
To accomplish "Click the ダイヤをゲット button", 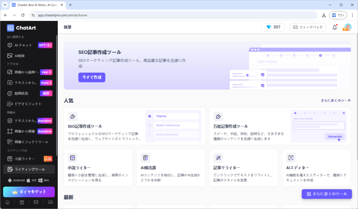I will tap(29, 192).
